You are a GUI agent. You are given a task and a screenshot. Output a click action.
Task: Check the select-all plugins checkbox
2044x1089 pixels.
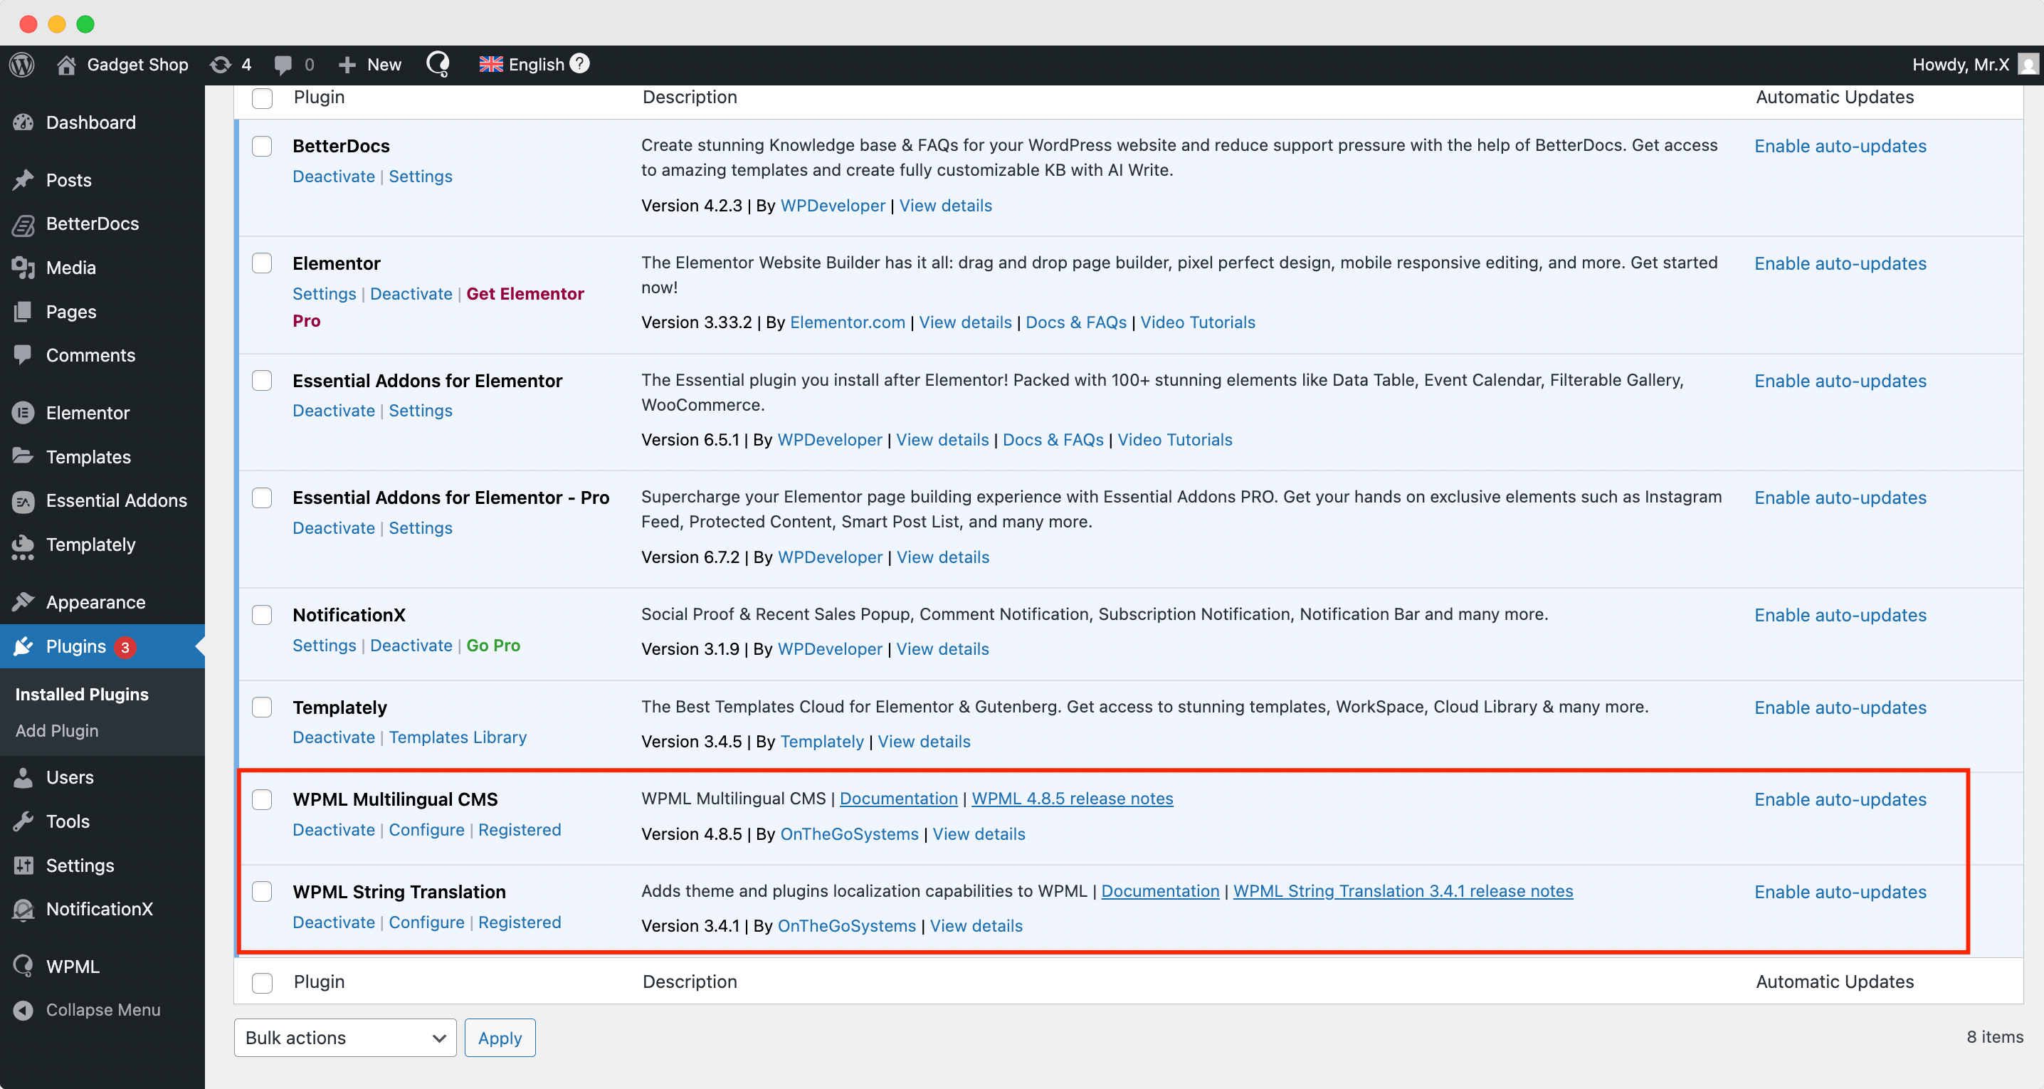(262, 98)
